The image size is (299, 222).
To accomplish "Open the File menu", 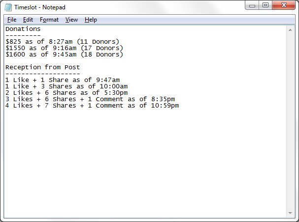I will pyautogui.click(x=12, y=20).
